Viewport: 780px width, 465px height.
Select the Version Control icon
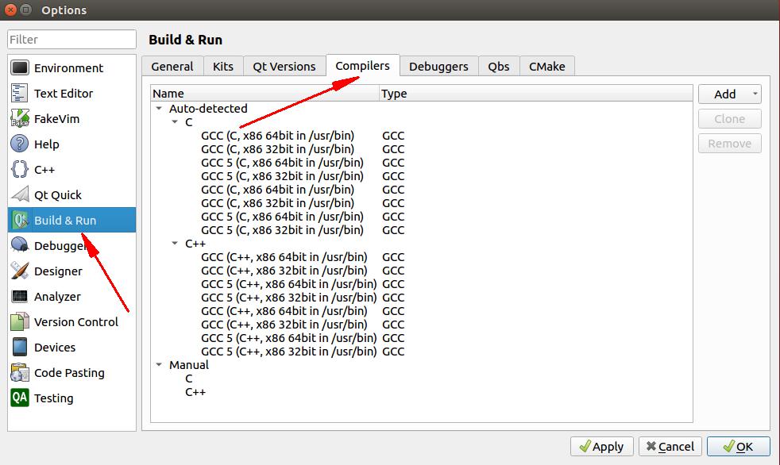(x=20, y=321)
